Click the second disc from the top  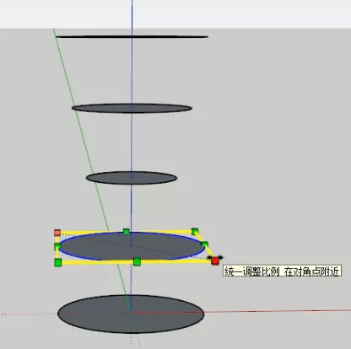(132, 108)
